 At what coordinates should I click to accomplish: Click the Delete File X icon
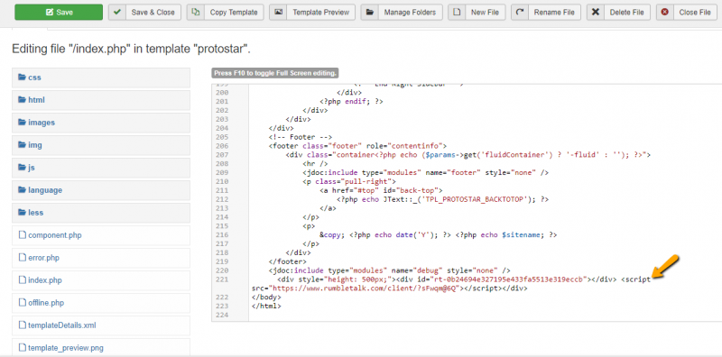coord(596,13)
